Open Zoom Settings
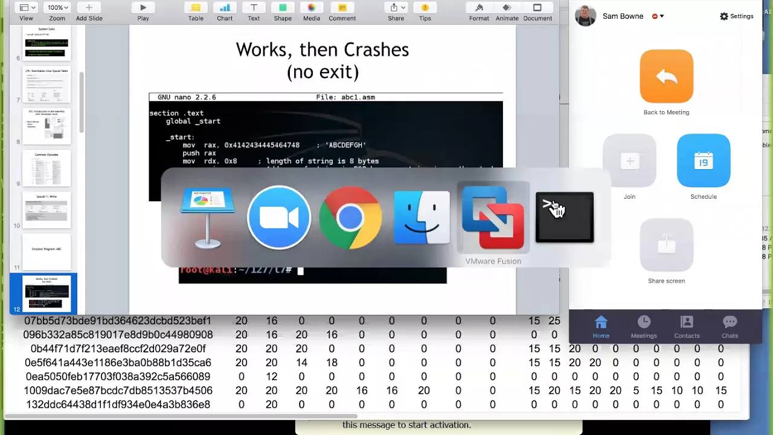 [737, 16]
